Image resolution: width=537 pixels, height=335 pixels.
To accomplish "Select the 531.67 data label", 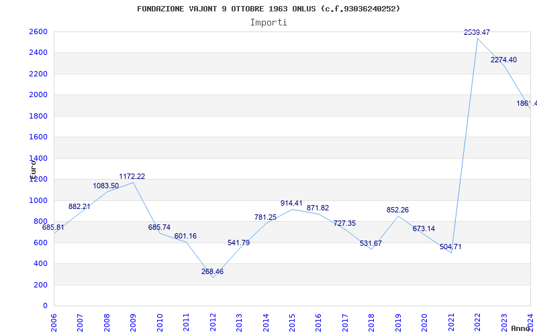I will pos(371,243).
